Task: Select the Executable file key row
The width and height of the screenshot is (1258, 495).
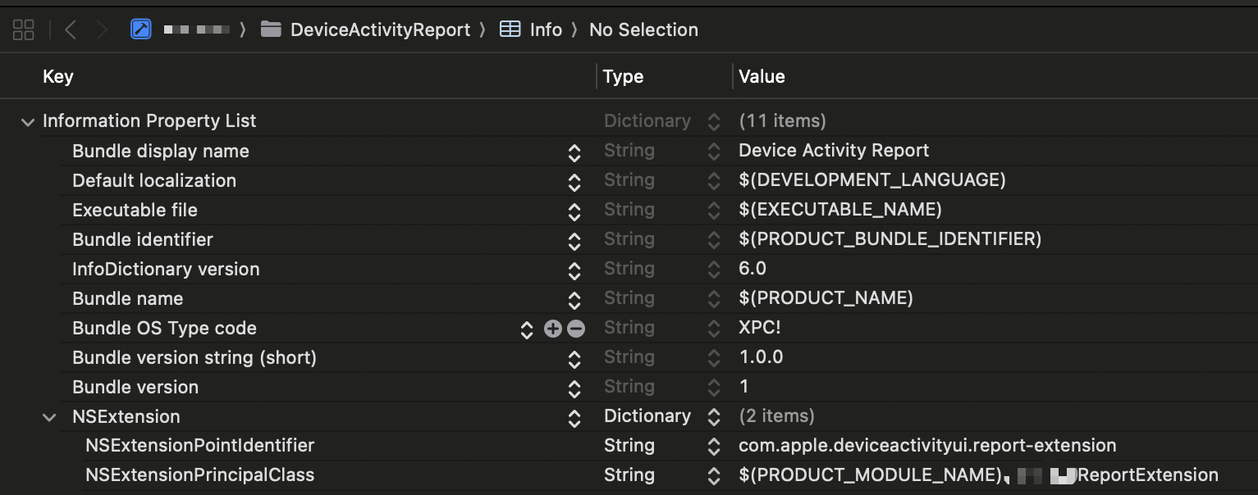Action: (135, 211)
